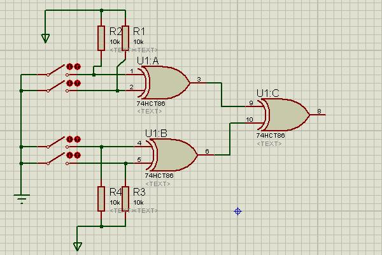
Task: Select the wire from pin 6 output
Action: (x=230, y=138)
